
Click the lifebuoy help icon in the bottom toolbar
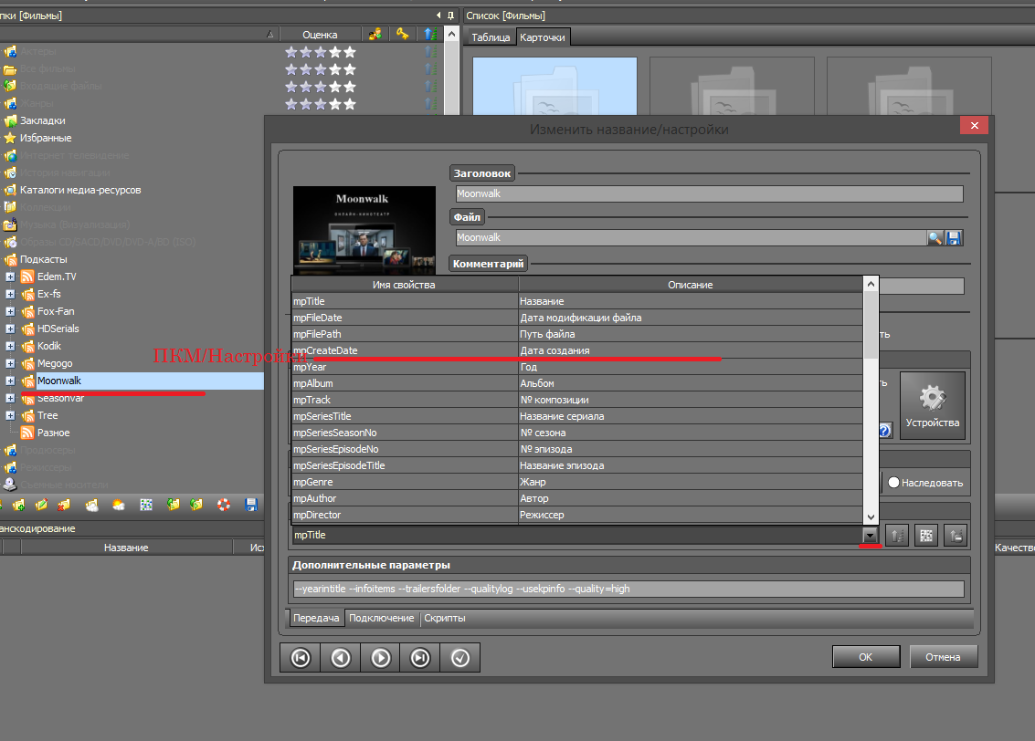pyautogui.click(x=223, y=505)
